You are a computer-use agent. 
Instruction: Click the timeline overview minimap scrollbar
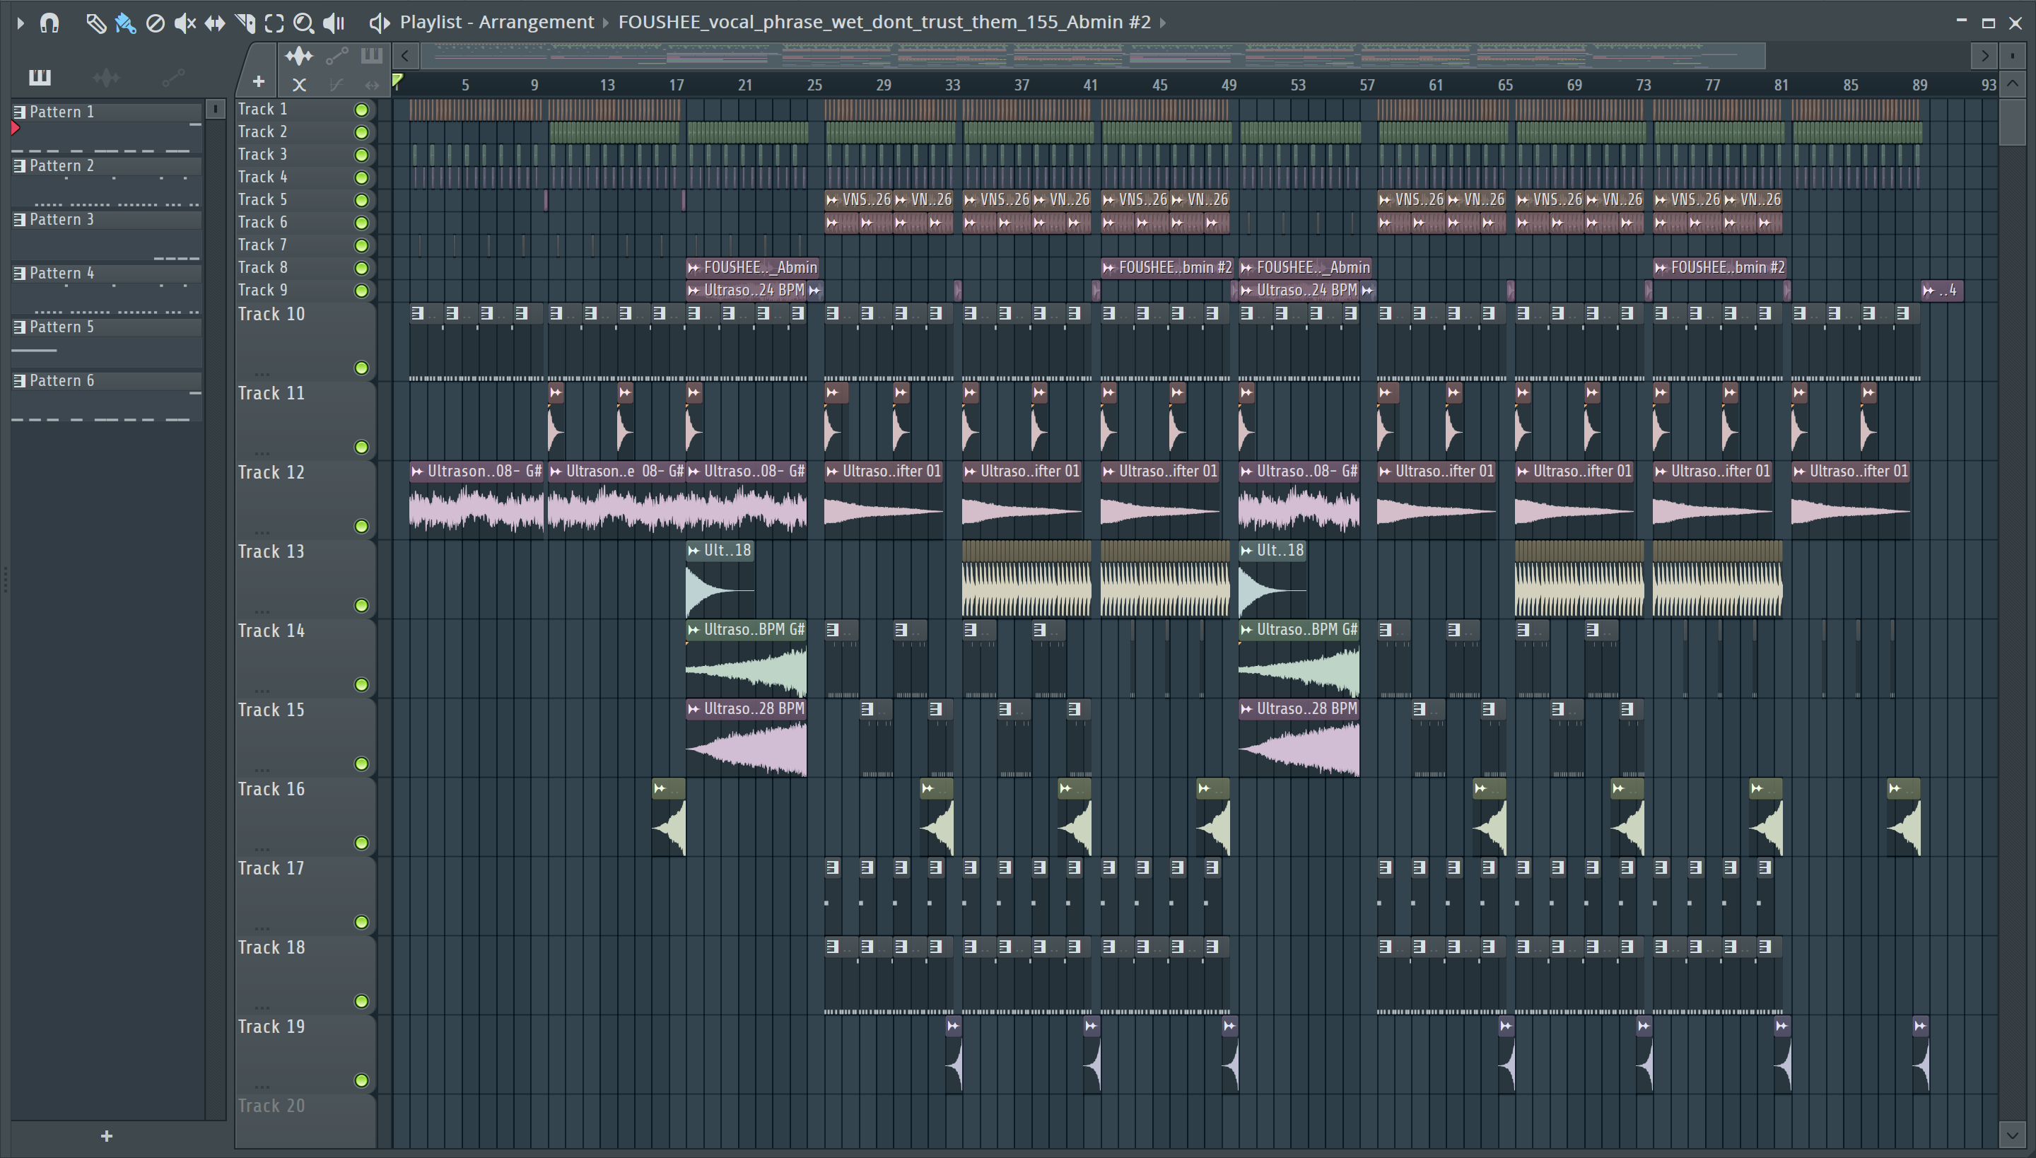click(1092, 56)
